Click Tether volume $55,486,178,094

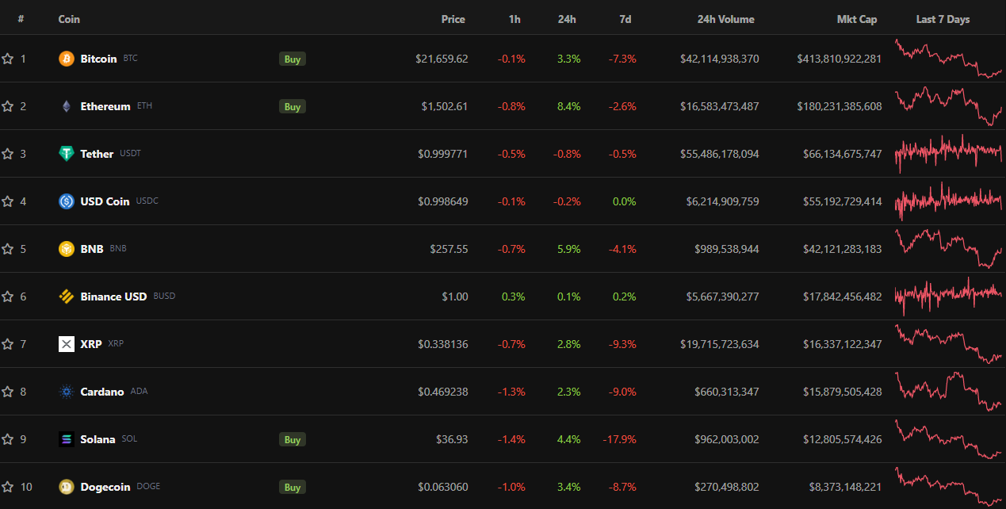click(x=720, y=154)
